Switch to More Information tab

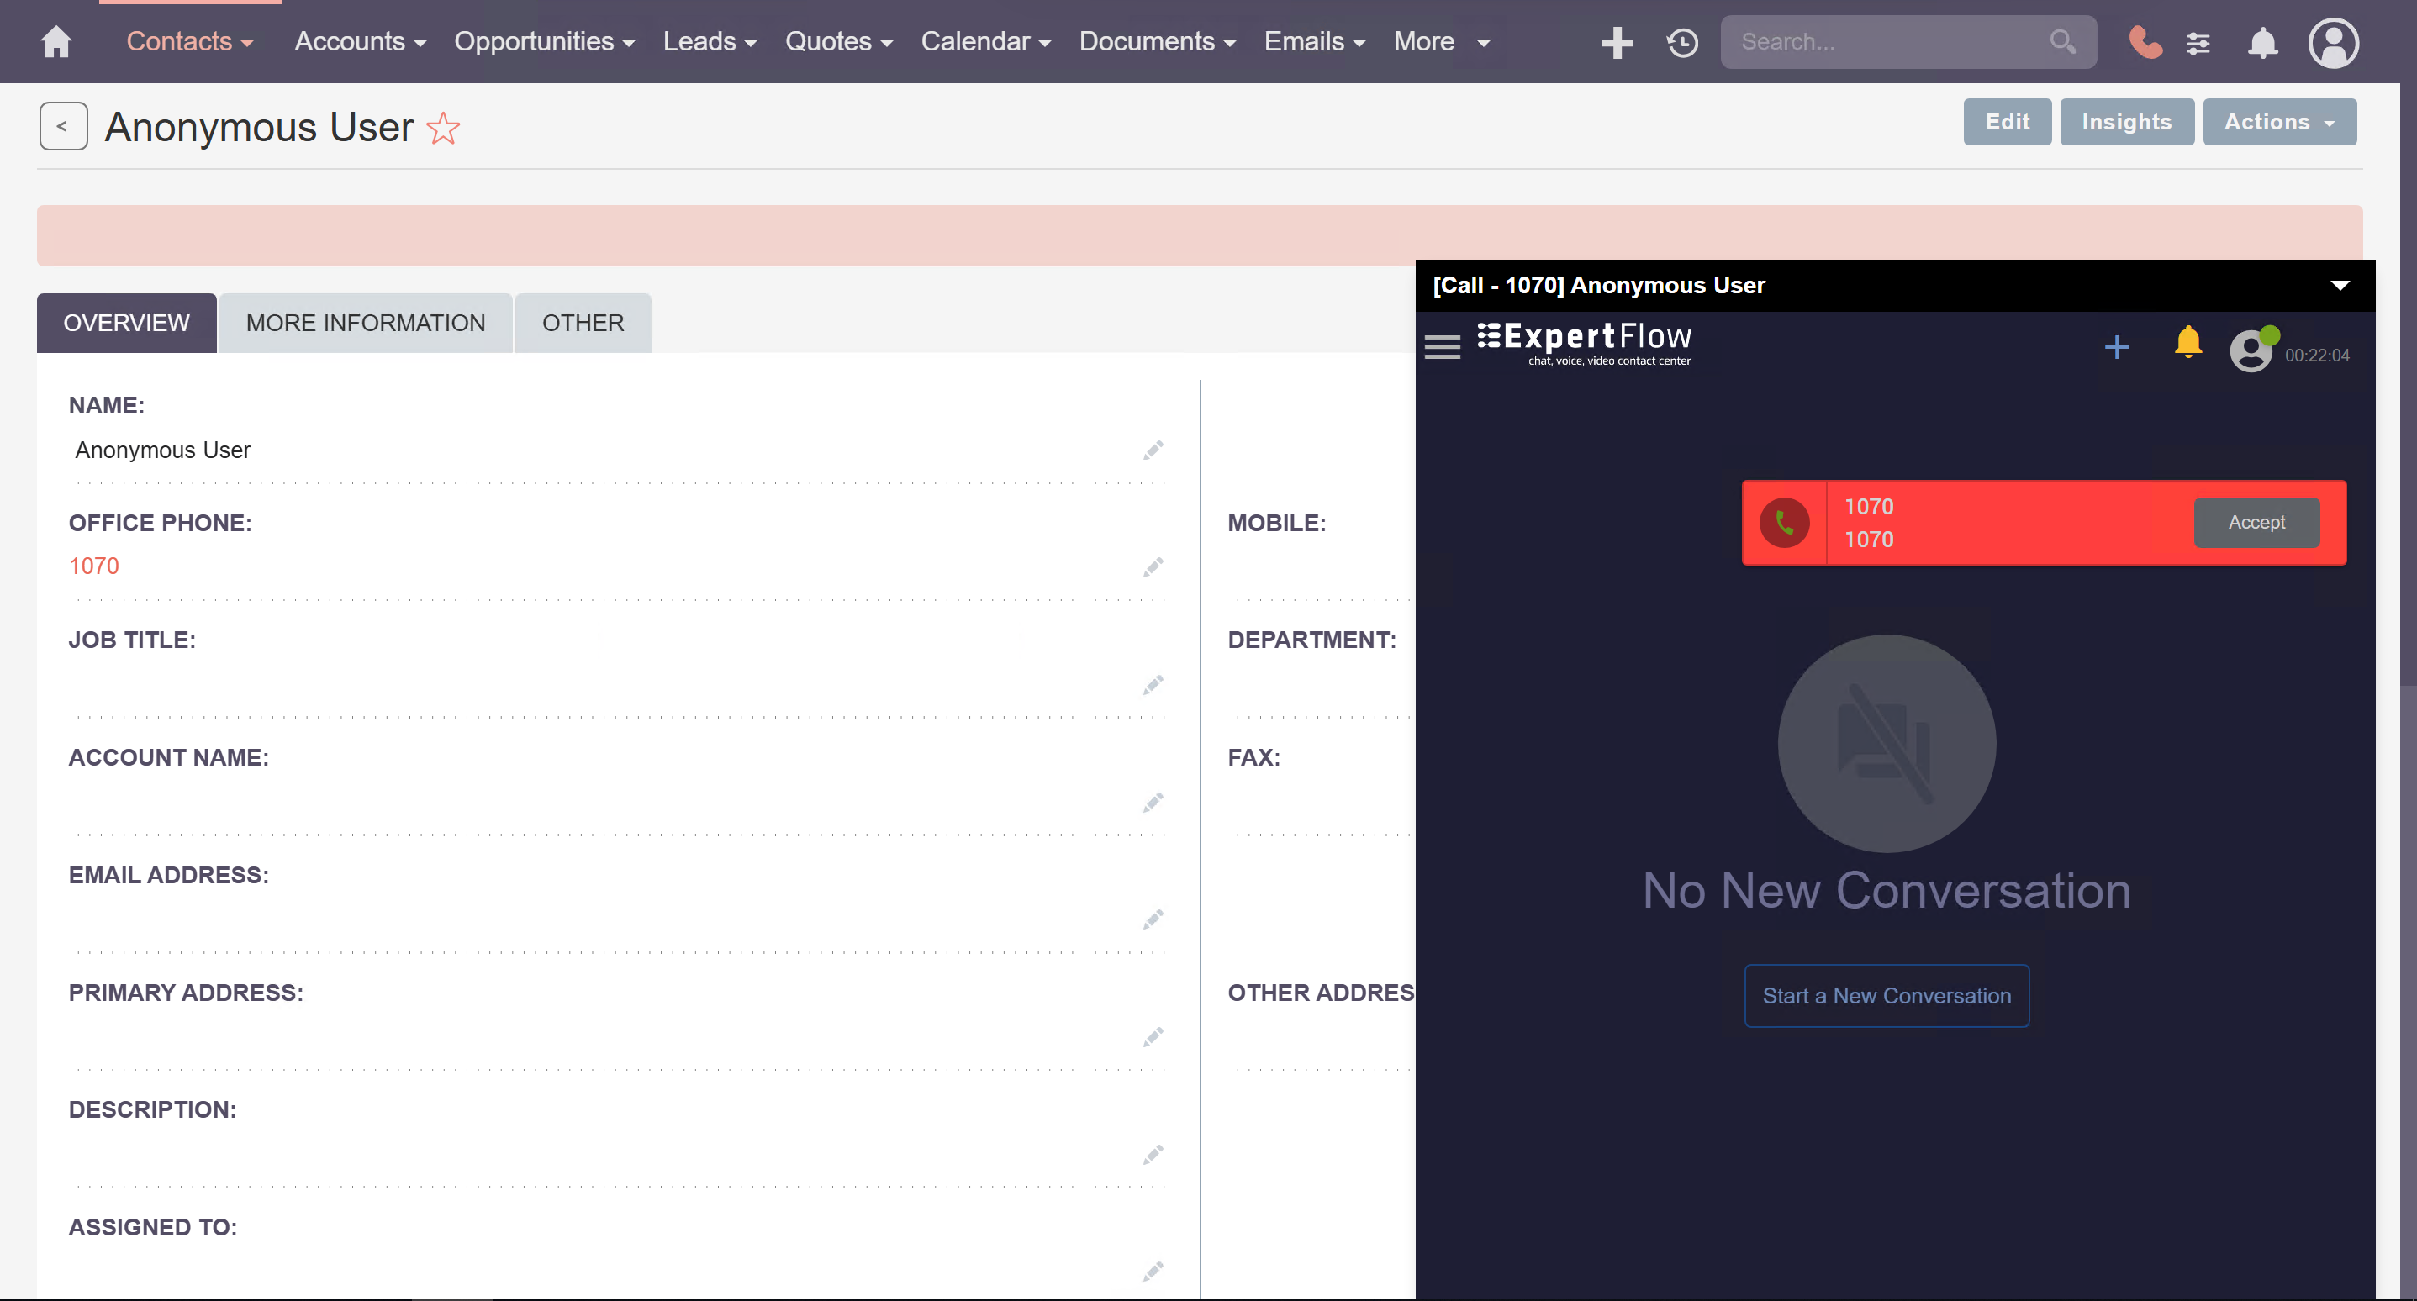[x=365, y=323]
